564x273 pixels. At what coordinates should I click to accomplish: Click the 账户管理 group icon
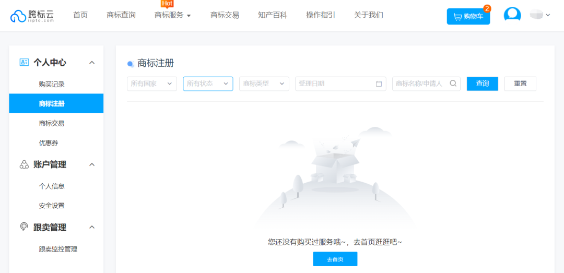click(24, 164)
